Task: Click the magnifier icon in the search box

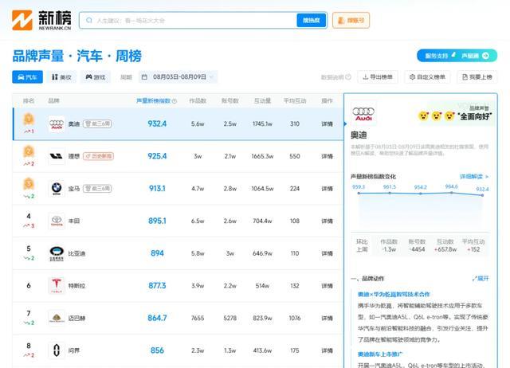Action: coord(89,21)
